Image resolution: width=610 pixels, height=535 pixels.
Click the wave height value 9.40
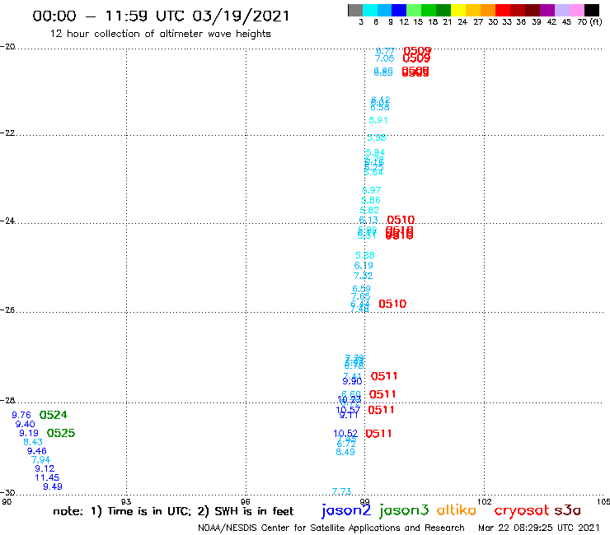pyautogui.click(x=26, y=424)
